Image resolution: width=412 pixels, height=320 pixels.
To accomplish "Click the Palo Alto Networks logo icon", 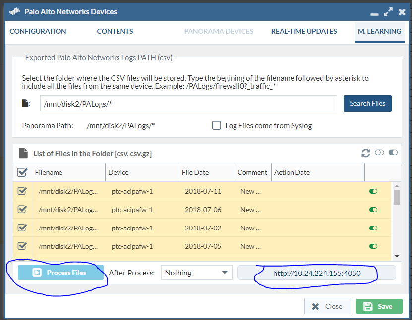I will click(x=15, y=11).
